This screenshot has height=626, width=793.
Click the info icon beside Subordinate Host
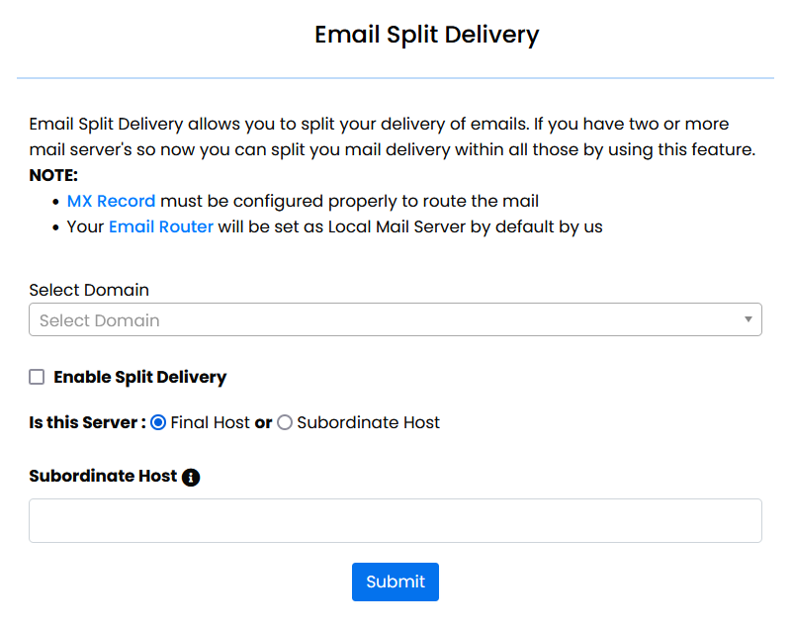pyautogui.click(x=192, y=477)
